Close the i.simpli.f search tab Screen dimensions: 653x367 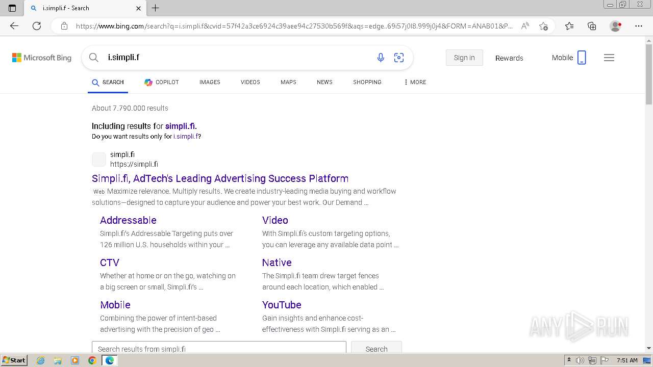(139, 8)
